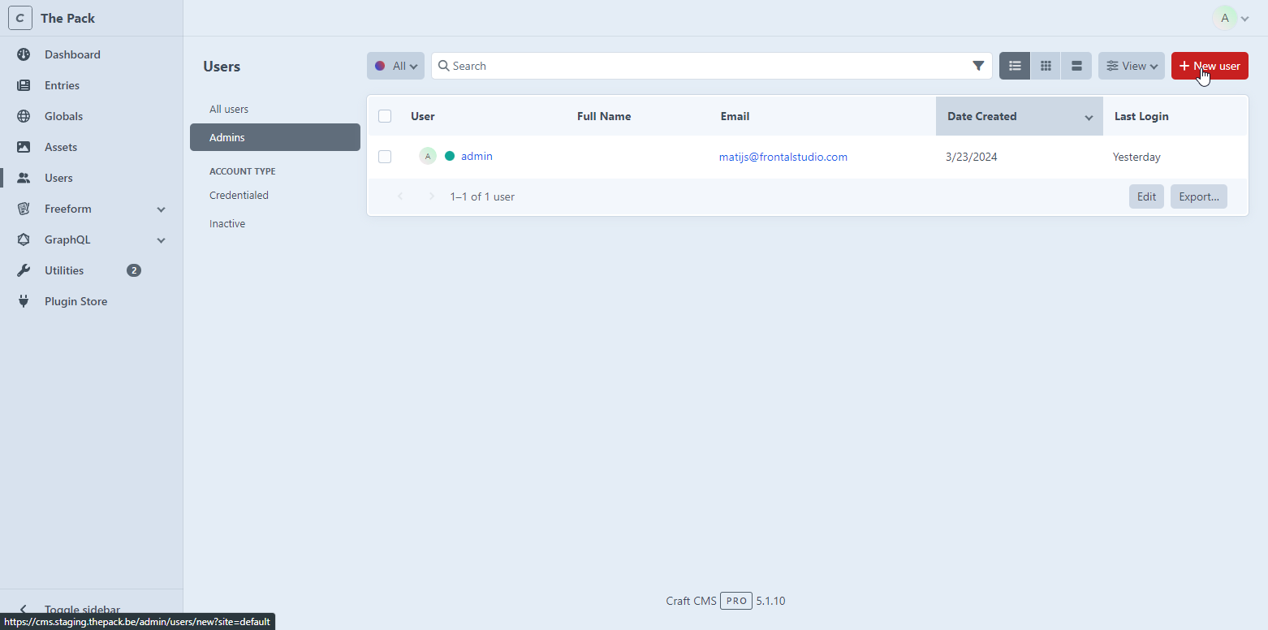This screenshot has width=1268, height=630.
Task: Check the admin user row checkbox
Action: (385, 157)
